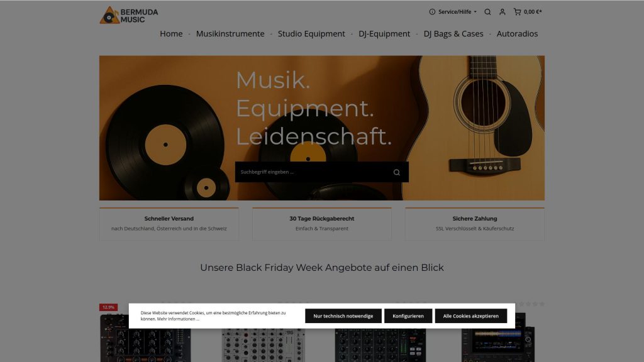This screenshot has height=362, width=644.
Task: Submit the hero search via its magnifier icon
Action: click(x=396, y=172)
